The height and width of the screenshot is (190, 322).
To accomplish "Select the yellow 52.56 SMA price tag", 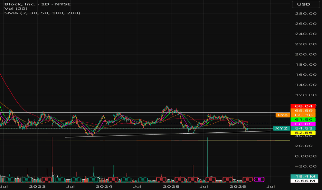I will click(x=303, y=133).
